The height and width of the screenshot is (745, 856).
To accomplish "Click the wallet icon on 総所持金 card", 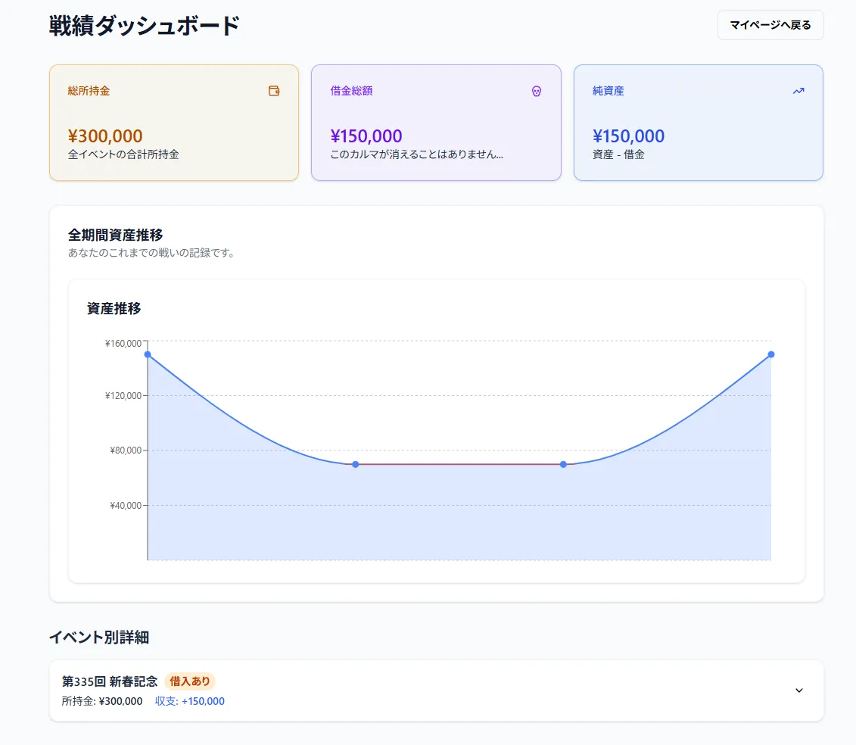I will click(x=273, y=90).
